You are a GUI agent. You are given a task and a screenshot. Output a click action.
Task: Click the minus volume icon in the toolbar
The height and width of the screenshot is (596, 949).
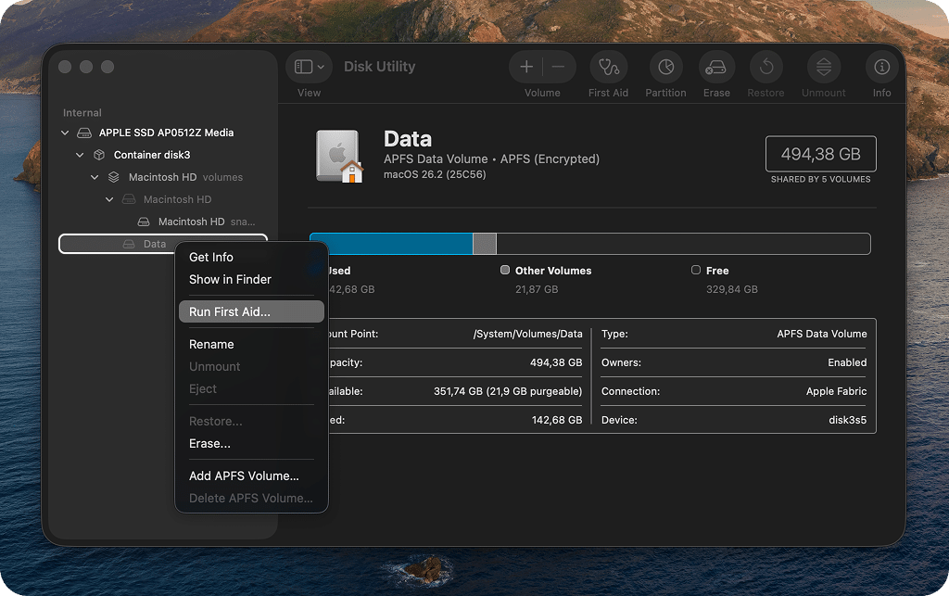click(x=560, y=66)
